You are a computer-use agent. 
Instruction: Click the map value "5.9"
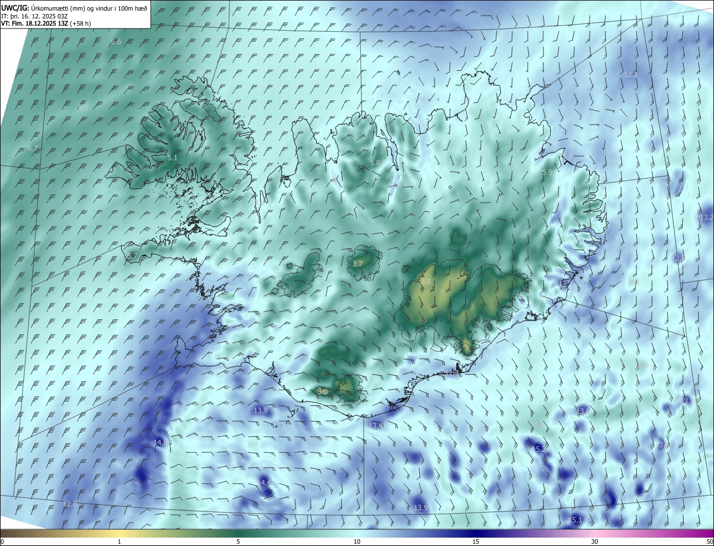coord(547,173)
